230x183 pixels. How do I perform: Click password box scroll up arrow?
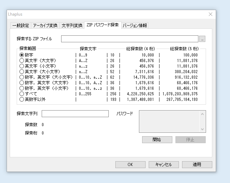[203, 114]
